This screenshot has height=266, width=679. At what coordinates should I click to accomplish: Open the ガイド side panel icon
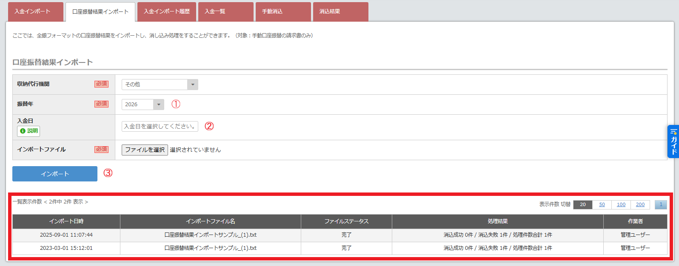click(673, 141)
